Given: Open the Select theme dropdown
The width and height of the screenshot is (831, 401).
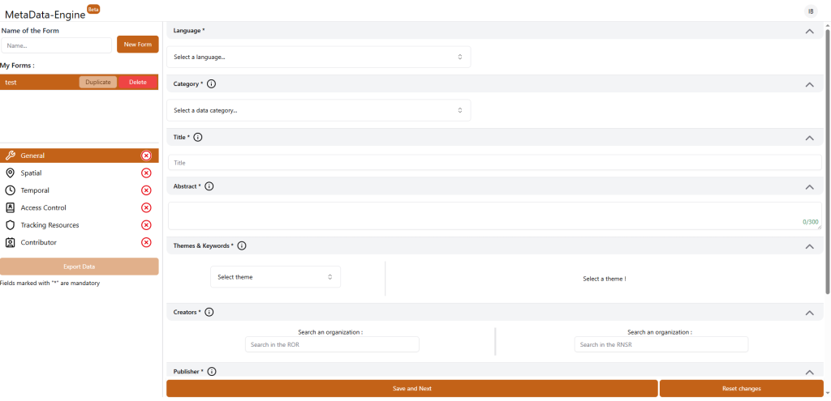Looking at the screenshot, I should tap(276, 277).
